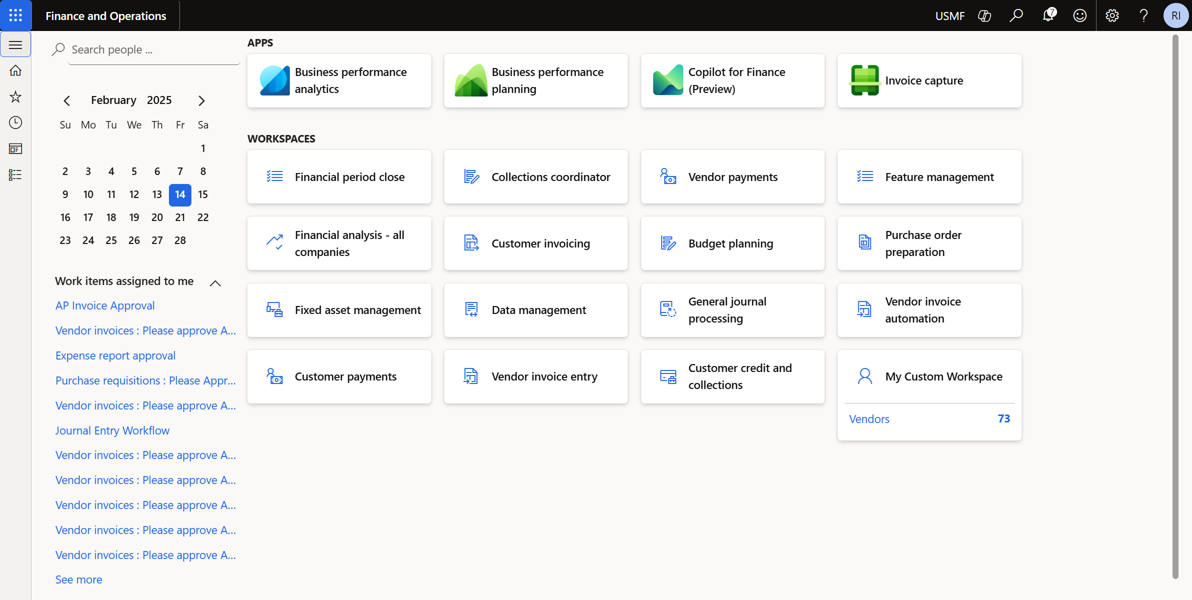The image size is (1192, 600).
Task: Open Recent clock icon in sidebar
Action: pyautogui.click(x=15, y=122)
